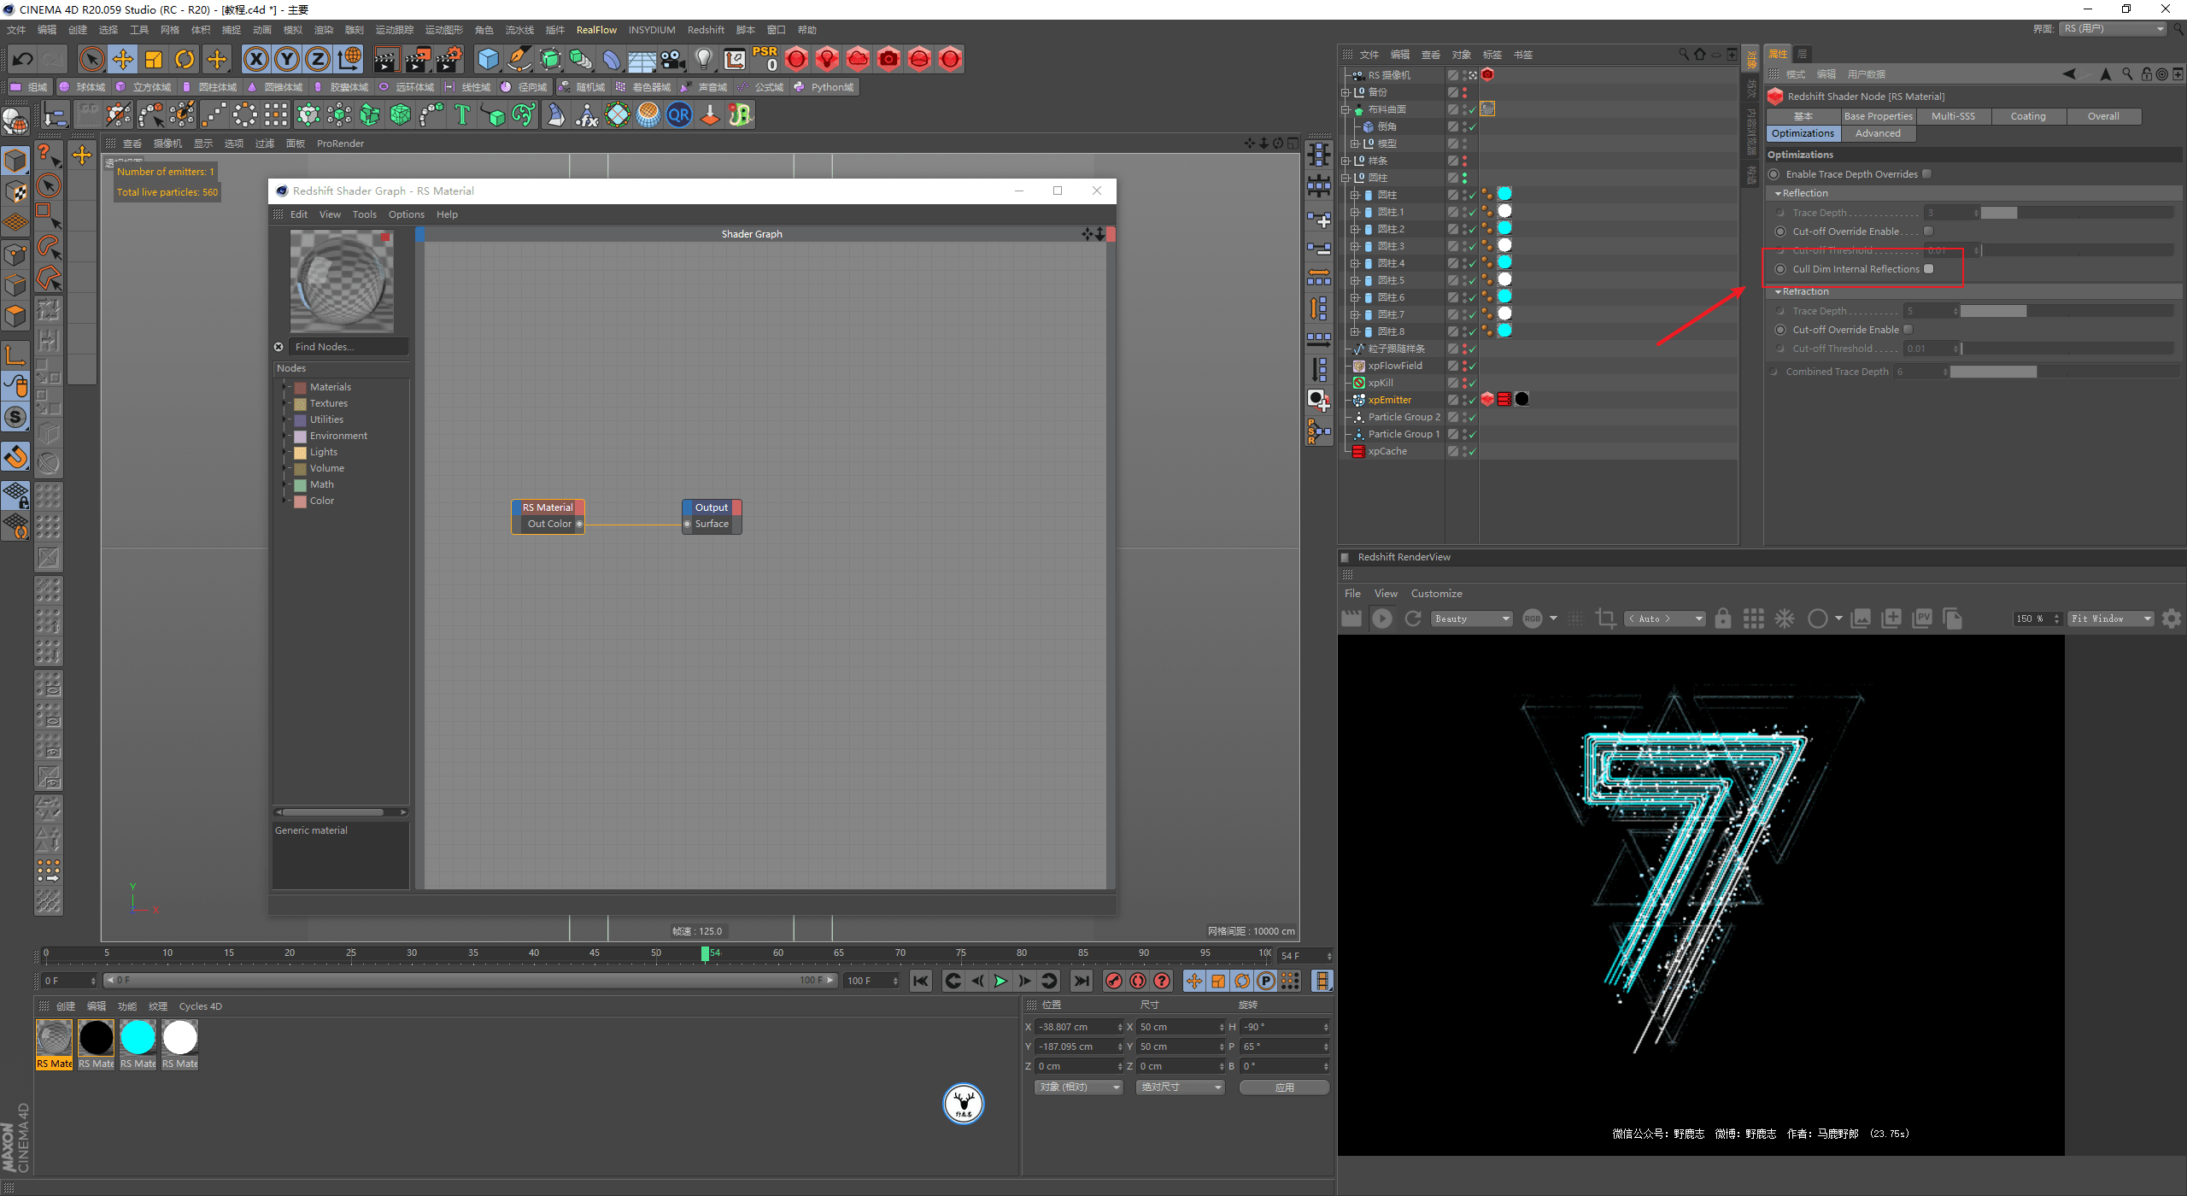Click the Undo arrow icon
The image size is (2187, 1196).
click(23, 59)
